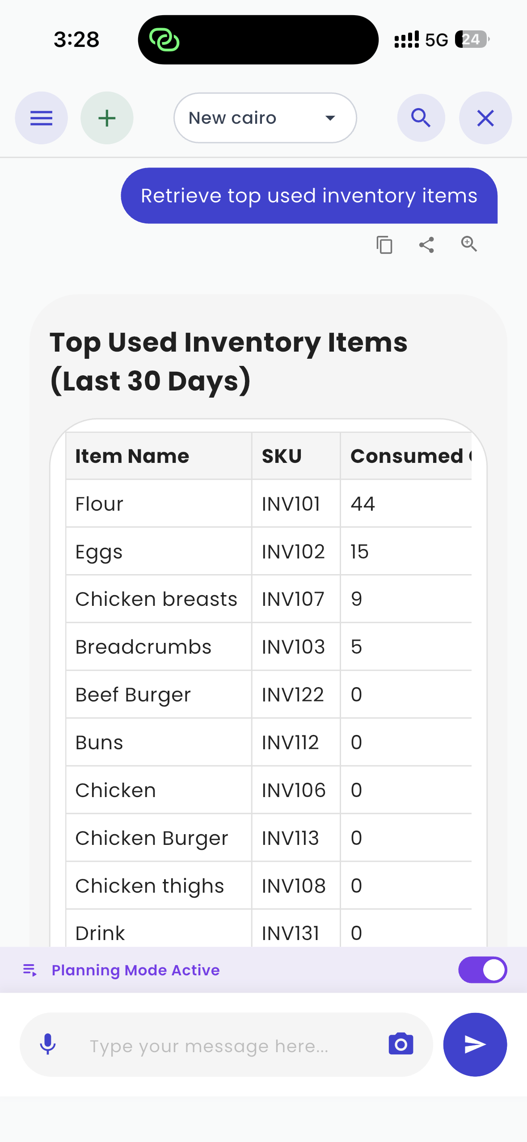
Task: Tap the search magnifier icon
Action: (421, 118)
